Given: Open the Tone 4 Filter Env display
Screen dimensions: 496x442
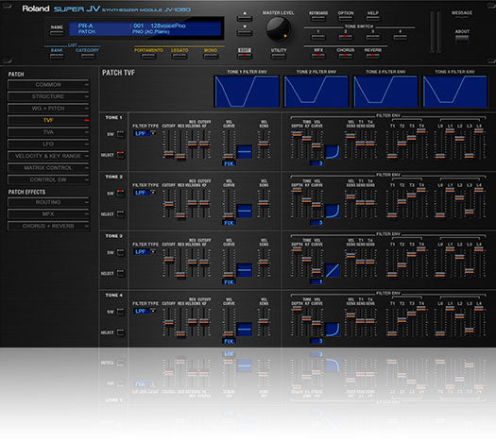Looking at the screenshot, I should (x=454, y=92).
